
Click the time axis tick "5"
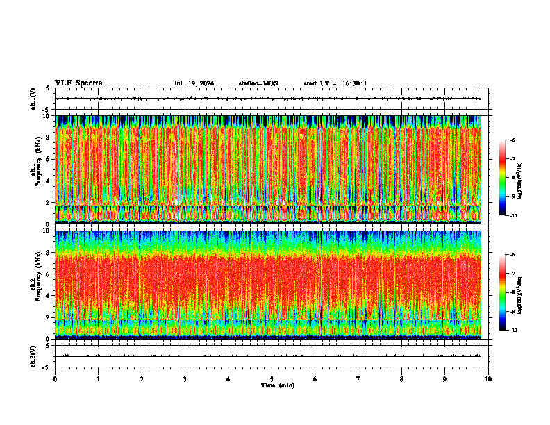[x=272, y=379]
